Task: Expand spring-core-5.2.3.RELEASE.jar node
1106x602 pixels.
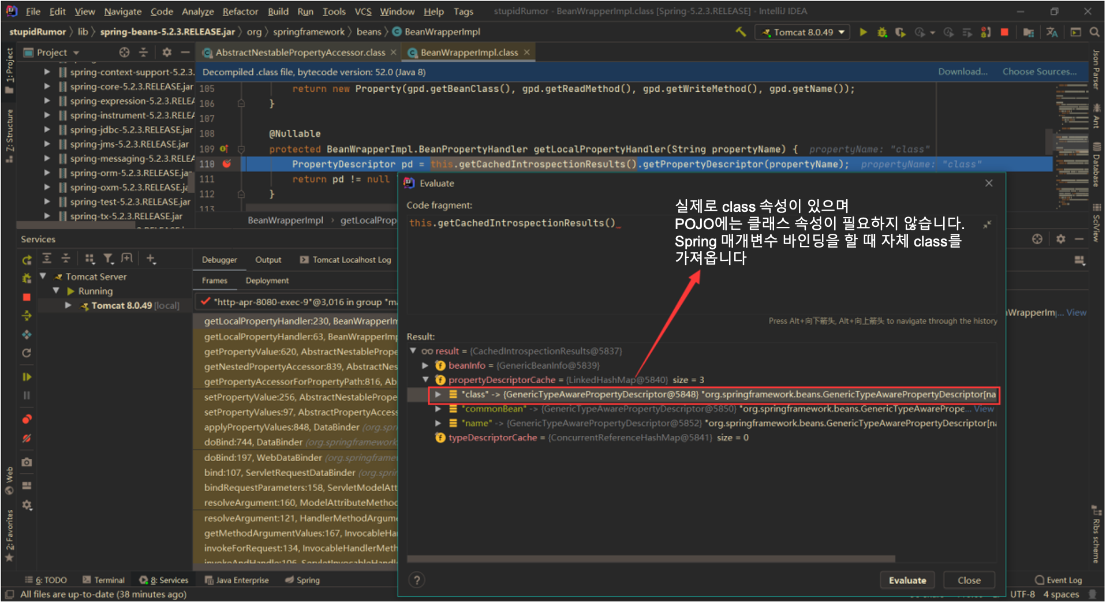Action: point(47,87)
